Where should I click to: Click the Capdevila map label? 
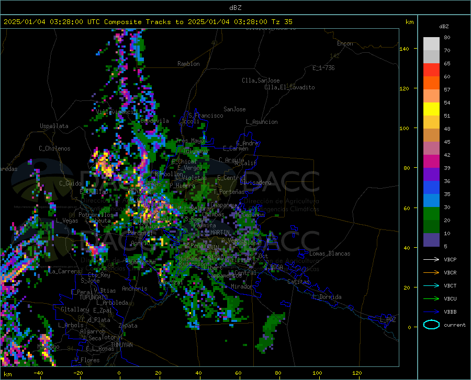pyautogui.click(x=154, y=121)
